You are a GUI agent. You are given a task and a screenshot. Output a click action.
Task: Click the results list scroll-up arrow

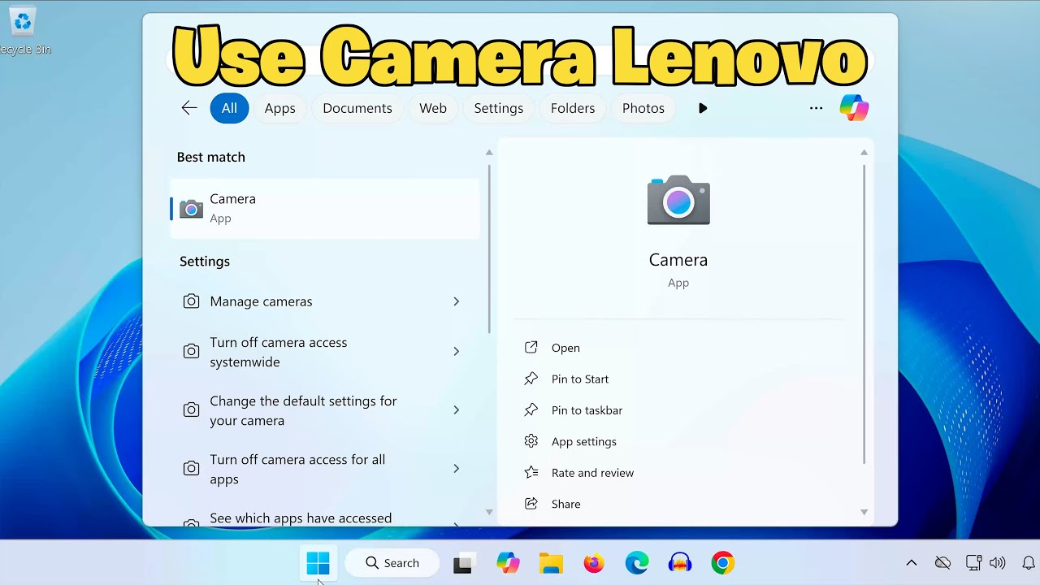click(x=489, y=152)
